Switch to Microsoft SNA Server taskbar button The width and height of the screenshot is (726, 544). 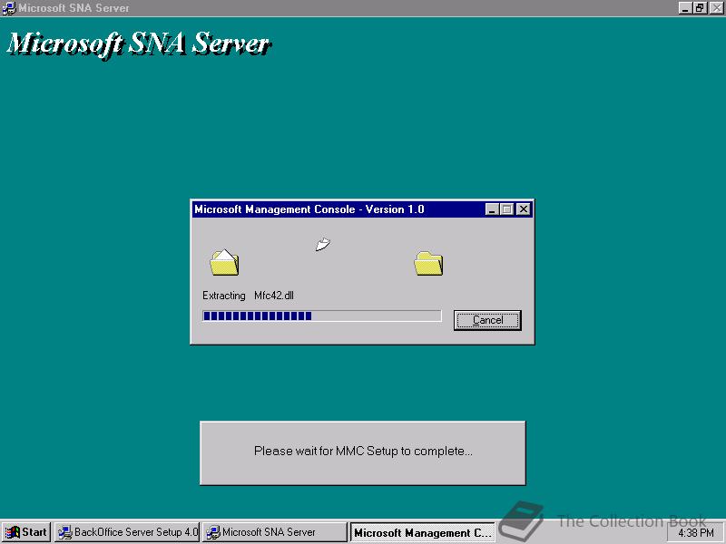point(275,532)
